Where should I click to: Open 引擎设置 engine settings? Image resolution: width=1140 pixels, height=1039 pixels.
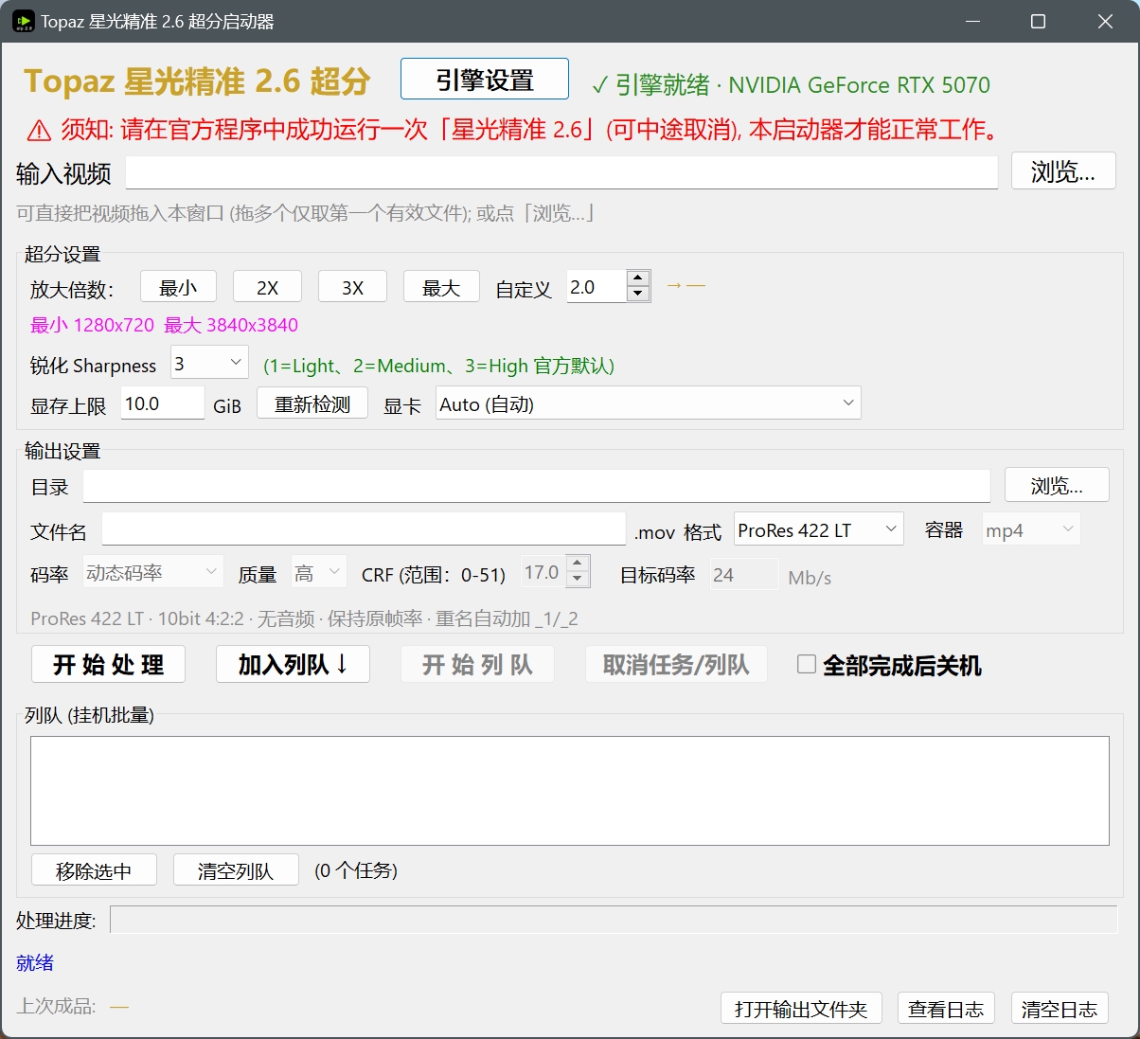coord(485,79)
